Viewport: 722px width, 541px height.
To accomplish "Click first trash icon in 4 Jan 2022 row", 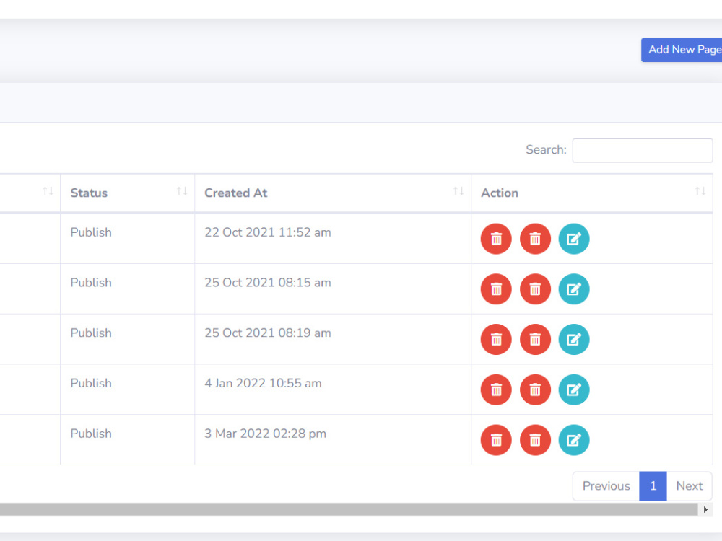I will (496, 390).
